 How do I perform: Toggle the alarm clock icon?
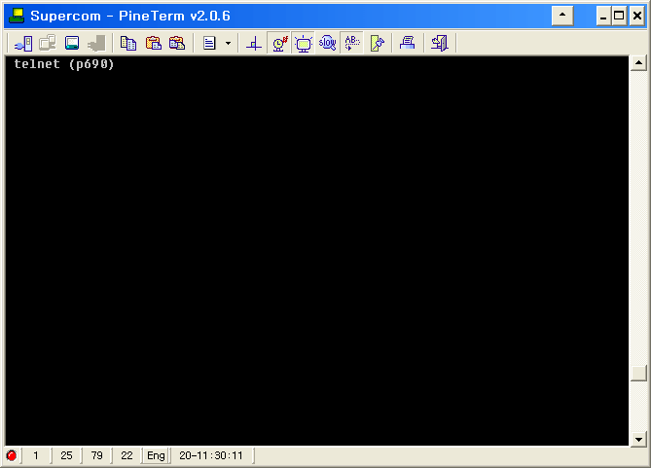tap(279, 43)
